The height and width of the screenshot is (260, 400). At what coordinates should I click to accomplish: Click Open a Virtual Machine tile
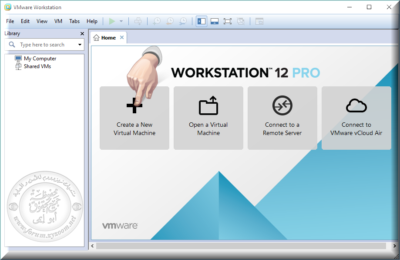point(208,118)
